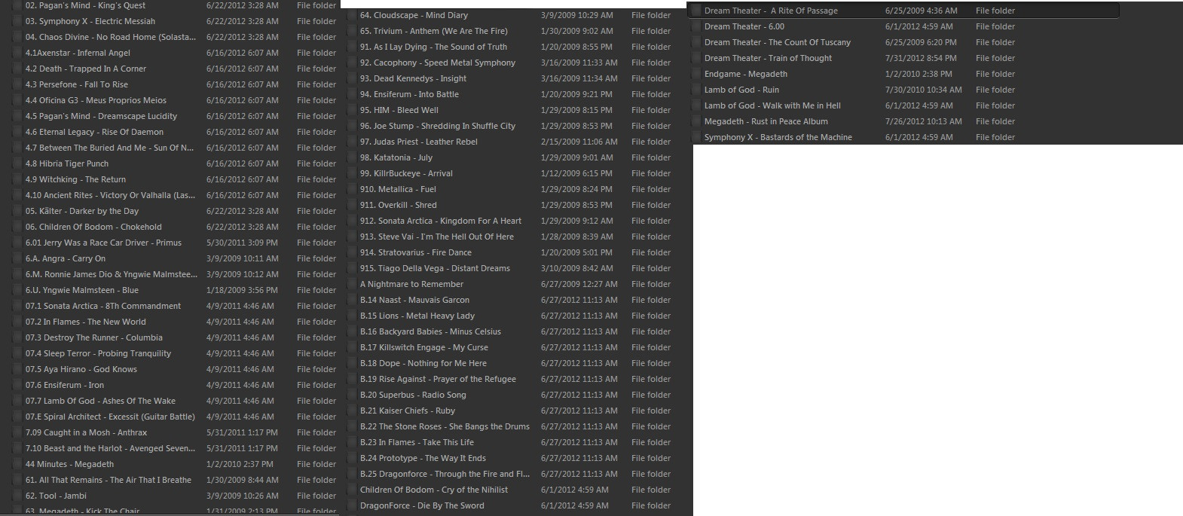1183x516 pixels.
Task: Click '912. Sonata Arctica - Kingdom For A Heart'
Action: click(441, 221)
